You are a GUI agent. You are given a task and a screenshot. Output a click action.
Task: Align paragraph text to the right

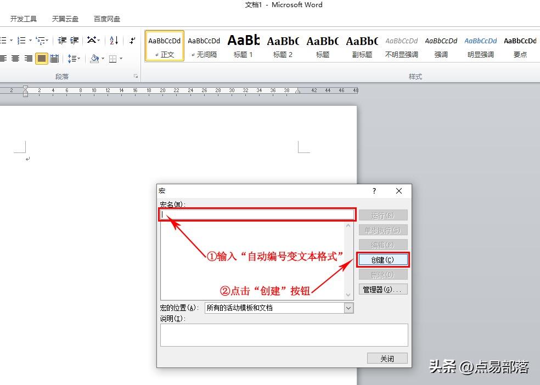tap(28, 59)
